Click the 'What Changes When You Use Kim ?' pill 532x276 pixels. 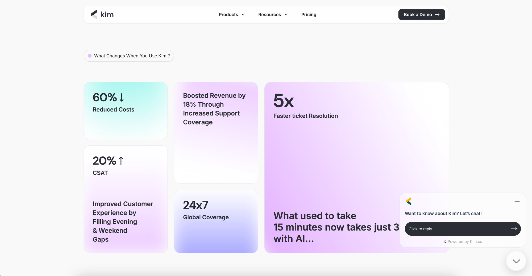tap(129, 56)
